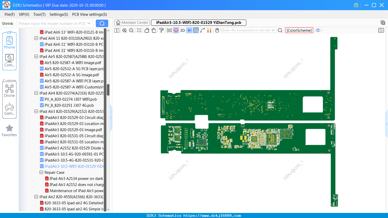Toggle the net highlight tool
388x218 pixels.
pyautogui.click(x=196, y=30)
